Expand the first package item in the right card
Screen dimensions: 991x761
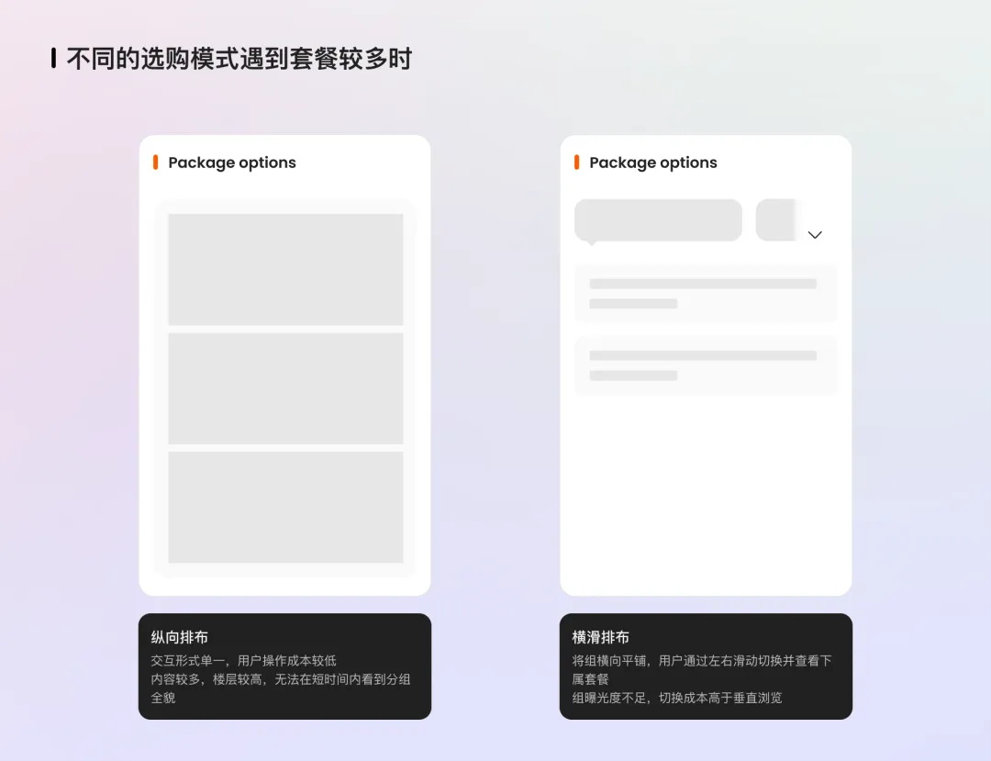point(706,293)
